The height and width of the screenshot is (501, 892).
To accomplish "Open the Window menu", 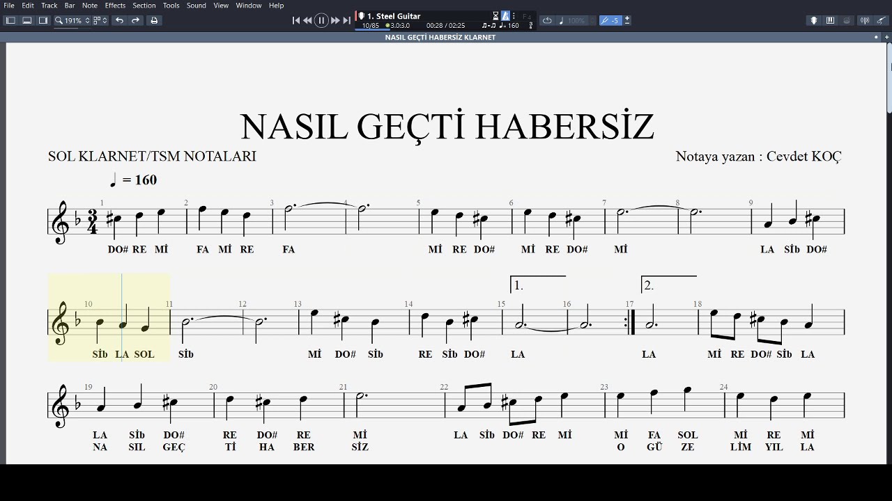I will [249, 6].
